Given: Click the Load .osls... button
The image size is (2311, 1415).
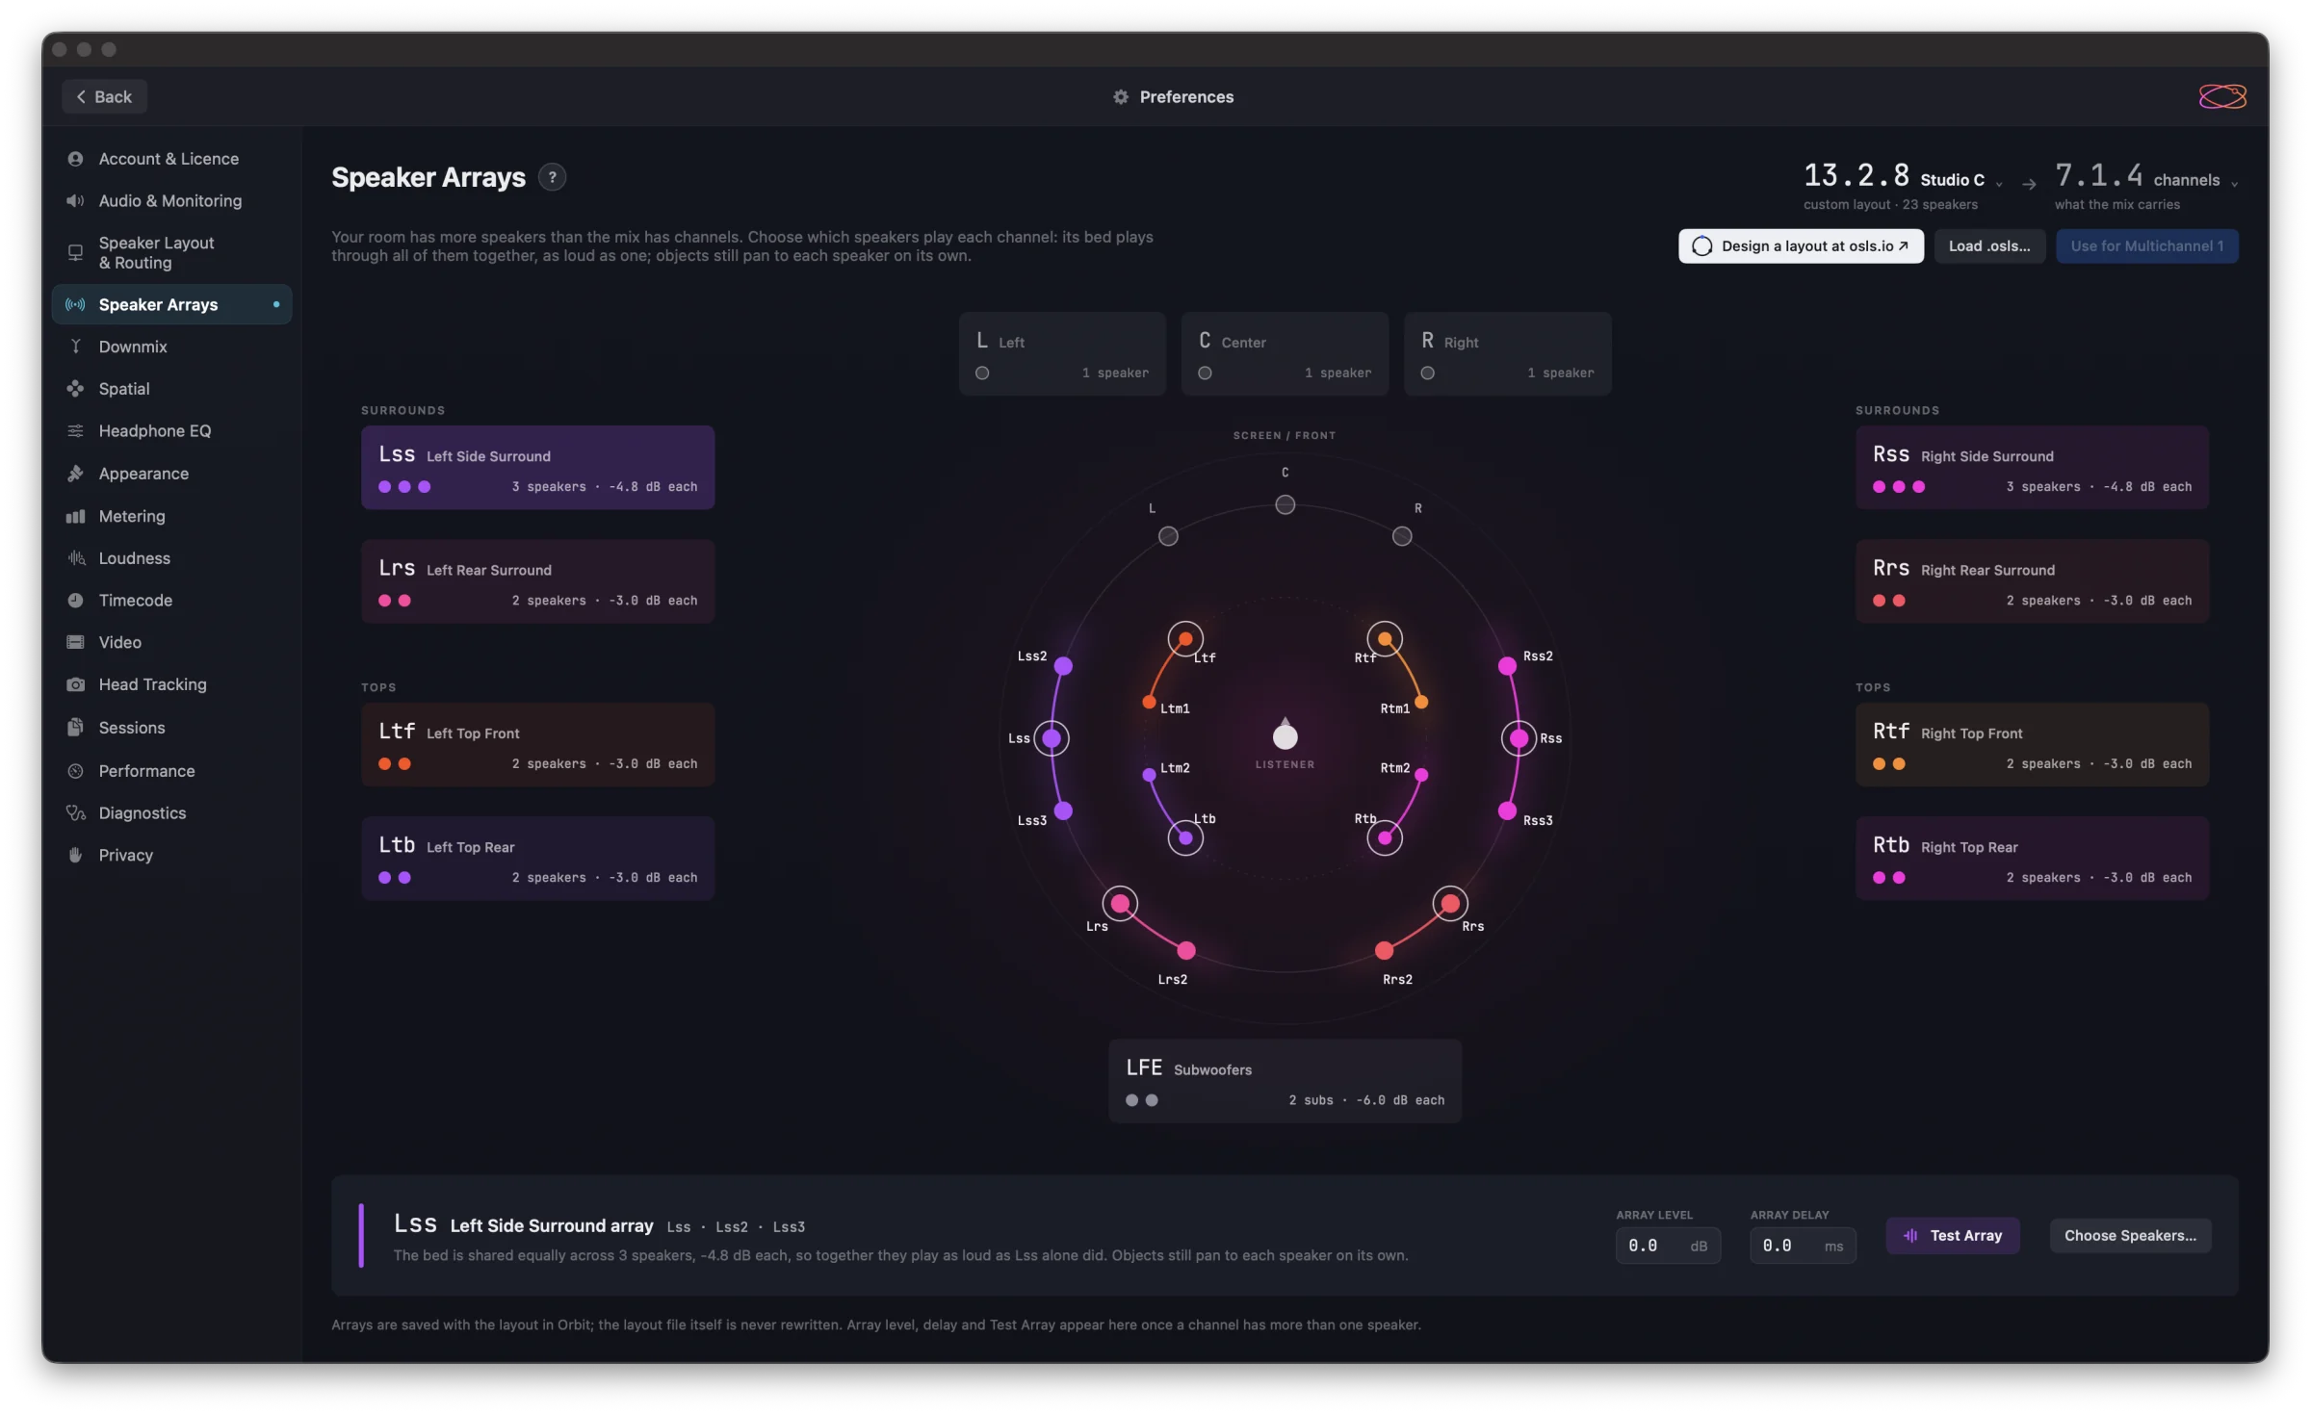Looking at the screenshot, I should pyautogui.click(x=1989, y=246).
